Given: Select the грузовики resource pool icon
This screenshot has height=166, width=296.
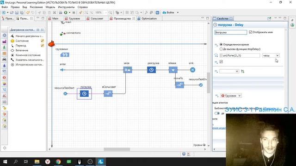Looking at the screenshot, I should point(65,55).
